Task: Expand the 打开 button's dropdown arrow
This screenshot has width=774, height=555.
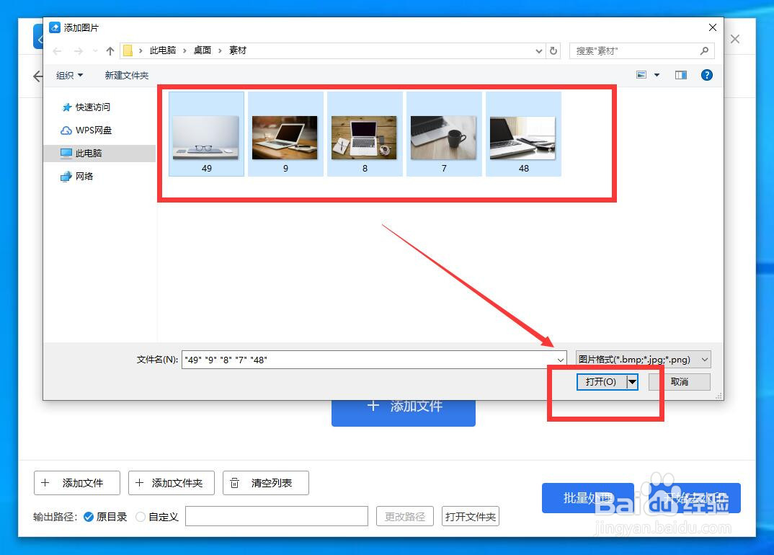Action: [x=632, y=382]
